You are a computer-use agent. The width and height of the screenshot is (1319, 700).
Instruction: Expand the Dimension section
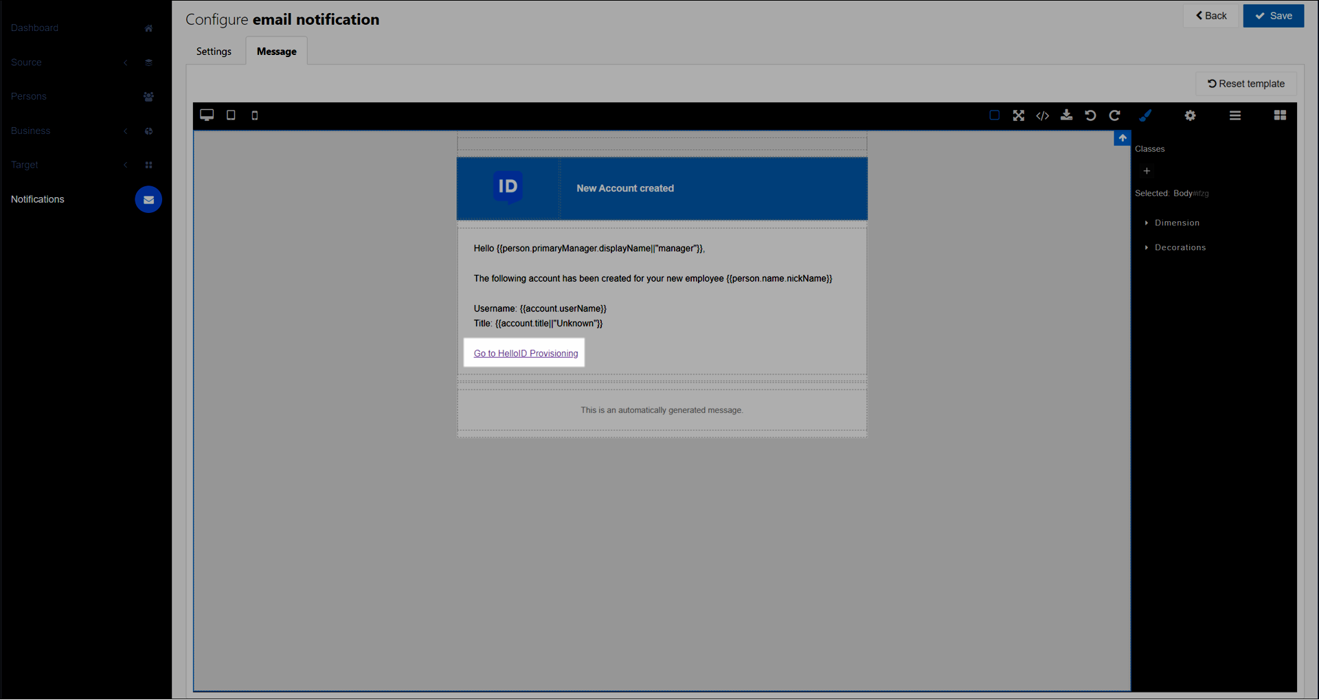[x=1177, y=223]
